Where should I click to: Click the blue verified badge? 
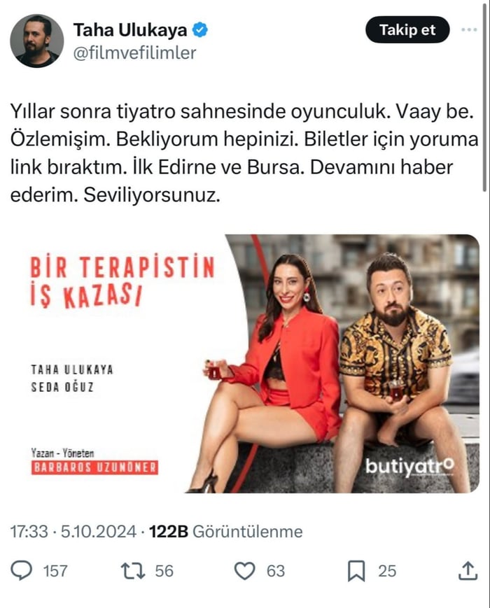[200, 30]
